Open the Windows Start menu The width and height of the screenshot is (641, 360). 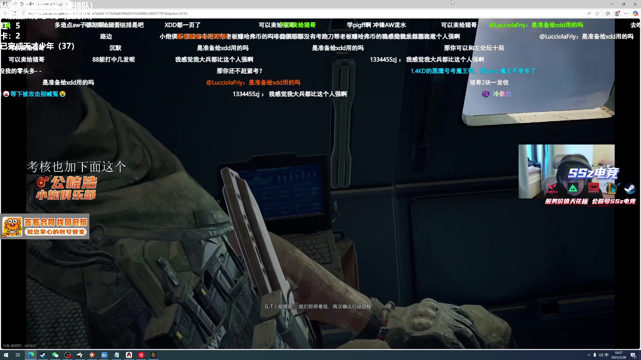[x=6, y=355]
